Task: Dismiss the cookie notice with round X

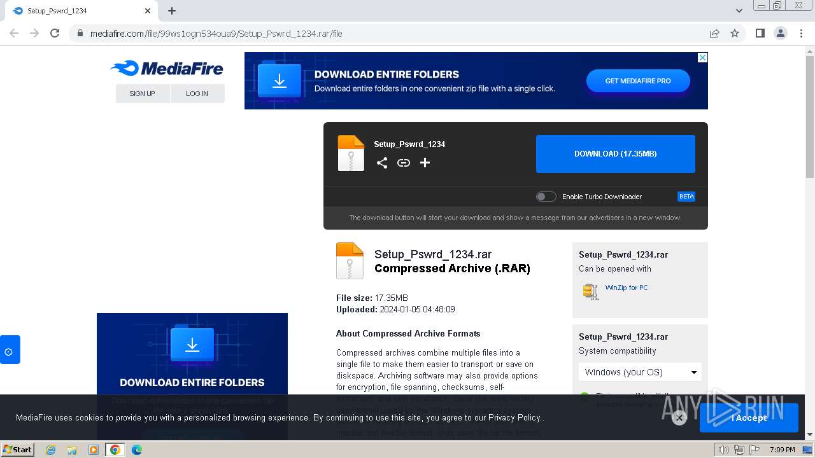Action: pyautogui.click(x=679, y=418)
